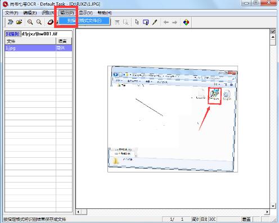The height and width of the screenshot is (223, 279).
Task: Open the 显示(V) menu
Action: [x=85, y=13]
